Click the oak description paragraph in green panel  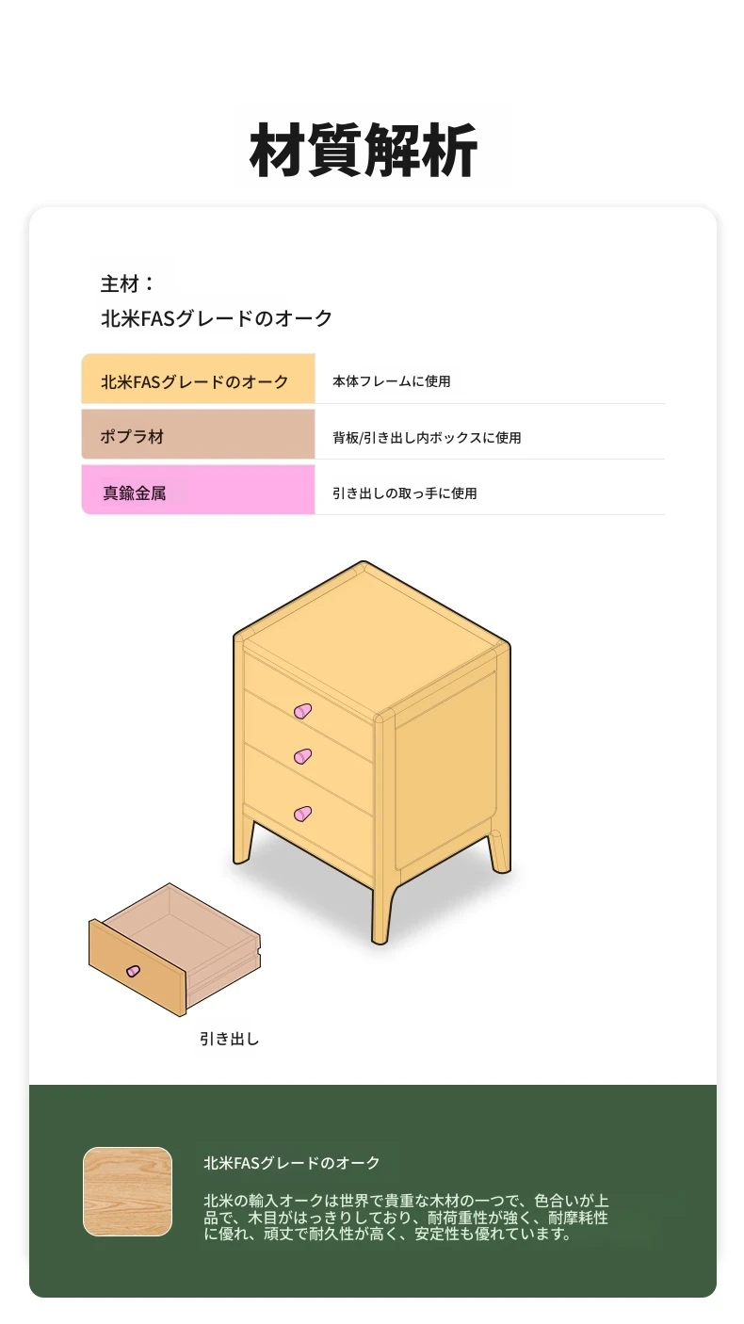tap(406, 1218)
